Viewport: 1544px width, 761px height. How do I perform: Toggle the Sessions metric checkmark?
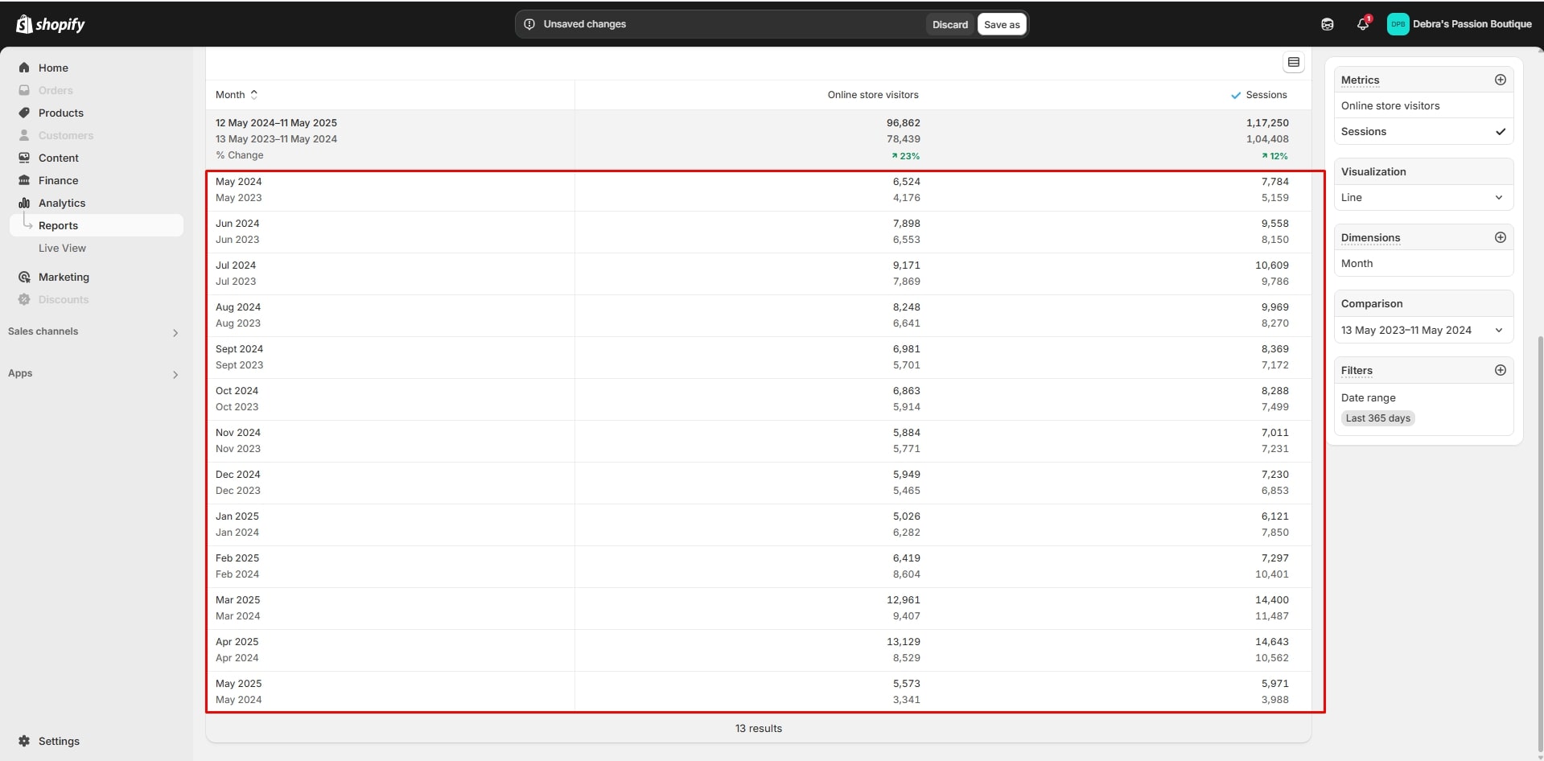point(1500,132)
